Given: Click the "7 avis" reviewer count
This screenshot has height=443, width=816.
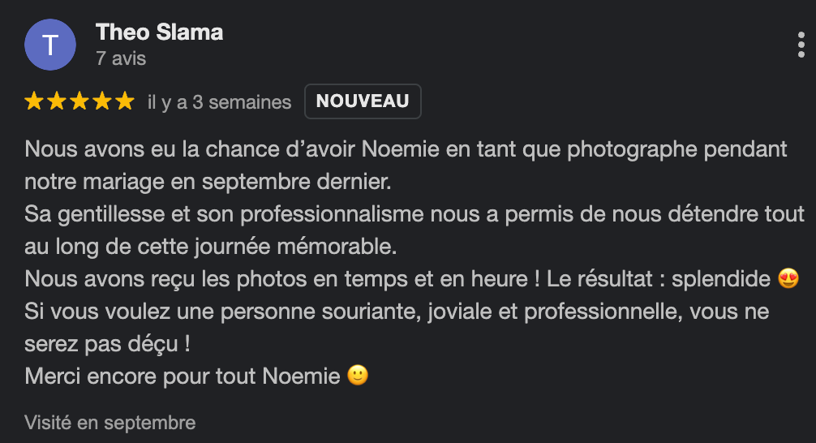Looking at the screenshot, I should 120,58.
